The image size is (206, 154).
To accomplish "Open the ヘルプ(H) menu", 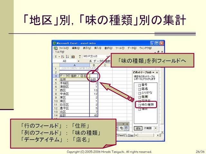I will pos(60,52).
